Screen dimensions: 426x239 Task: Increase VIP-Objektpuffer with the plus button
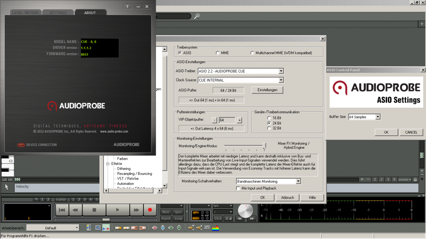(239, 120)
